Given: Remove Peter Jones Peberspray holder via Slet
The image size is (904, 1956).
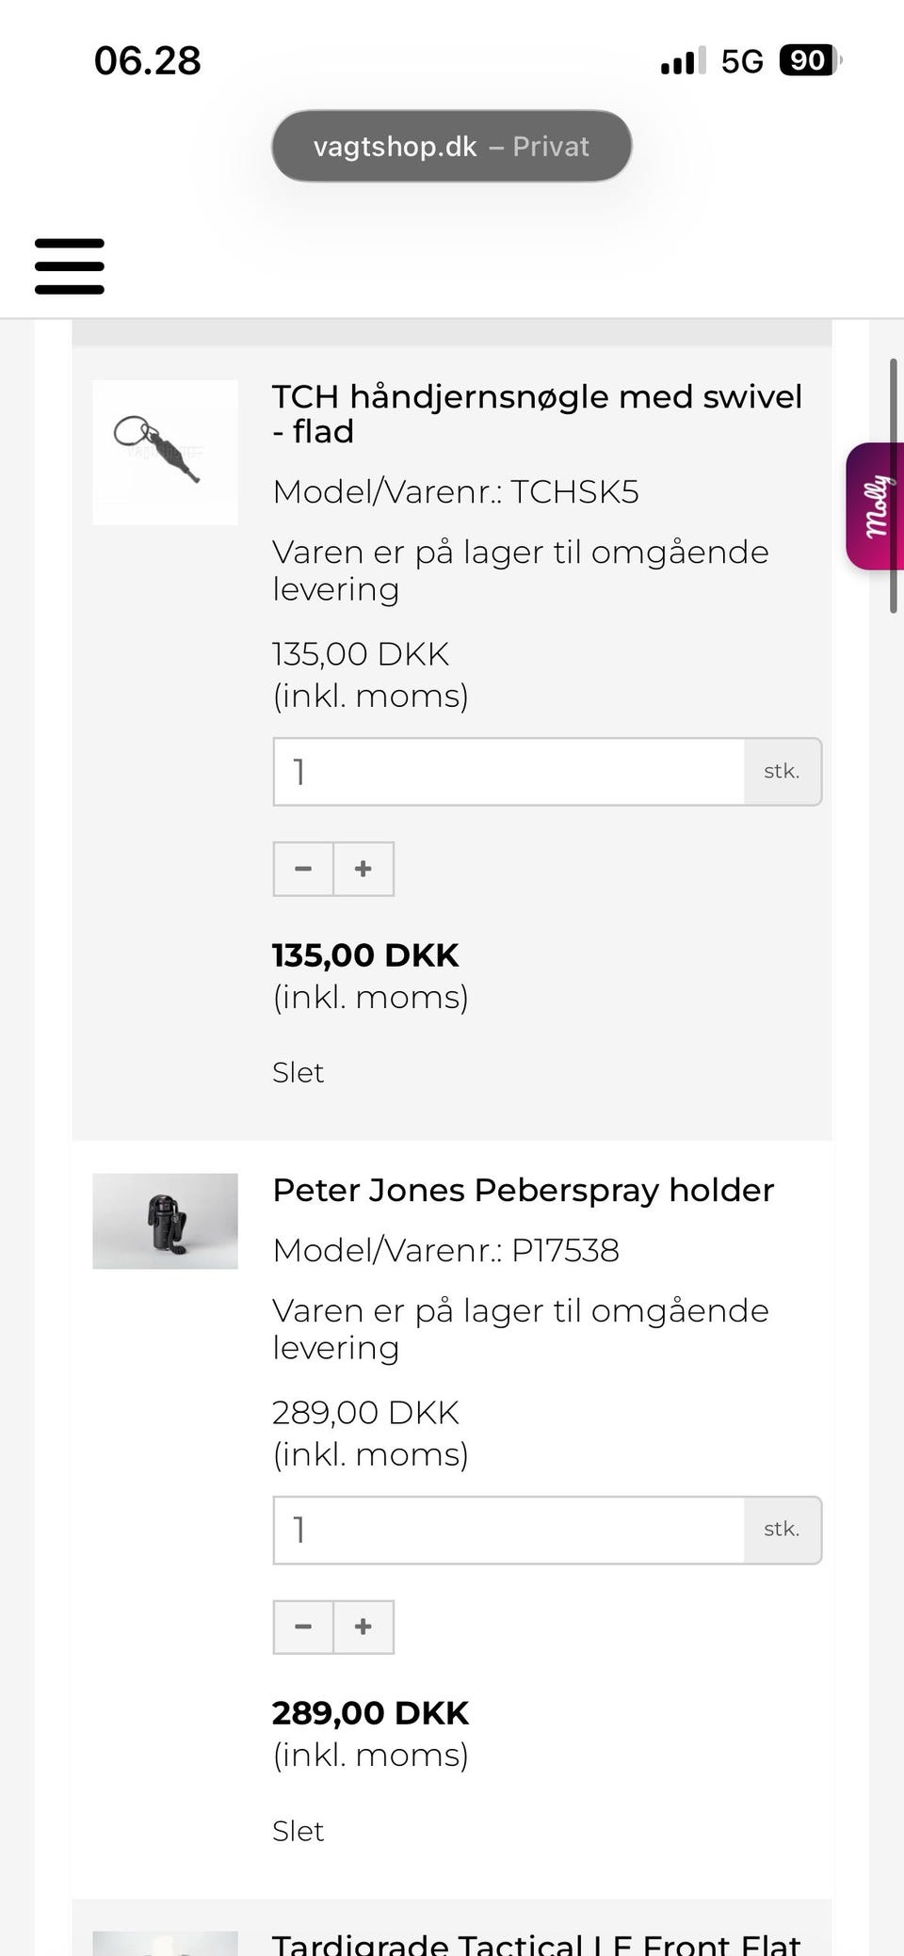Looking at the screenshot, I should click(298, 1831).
